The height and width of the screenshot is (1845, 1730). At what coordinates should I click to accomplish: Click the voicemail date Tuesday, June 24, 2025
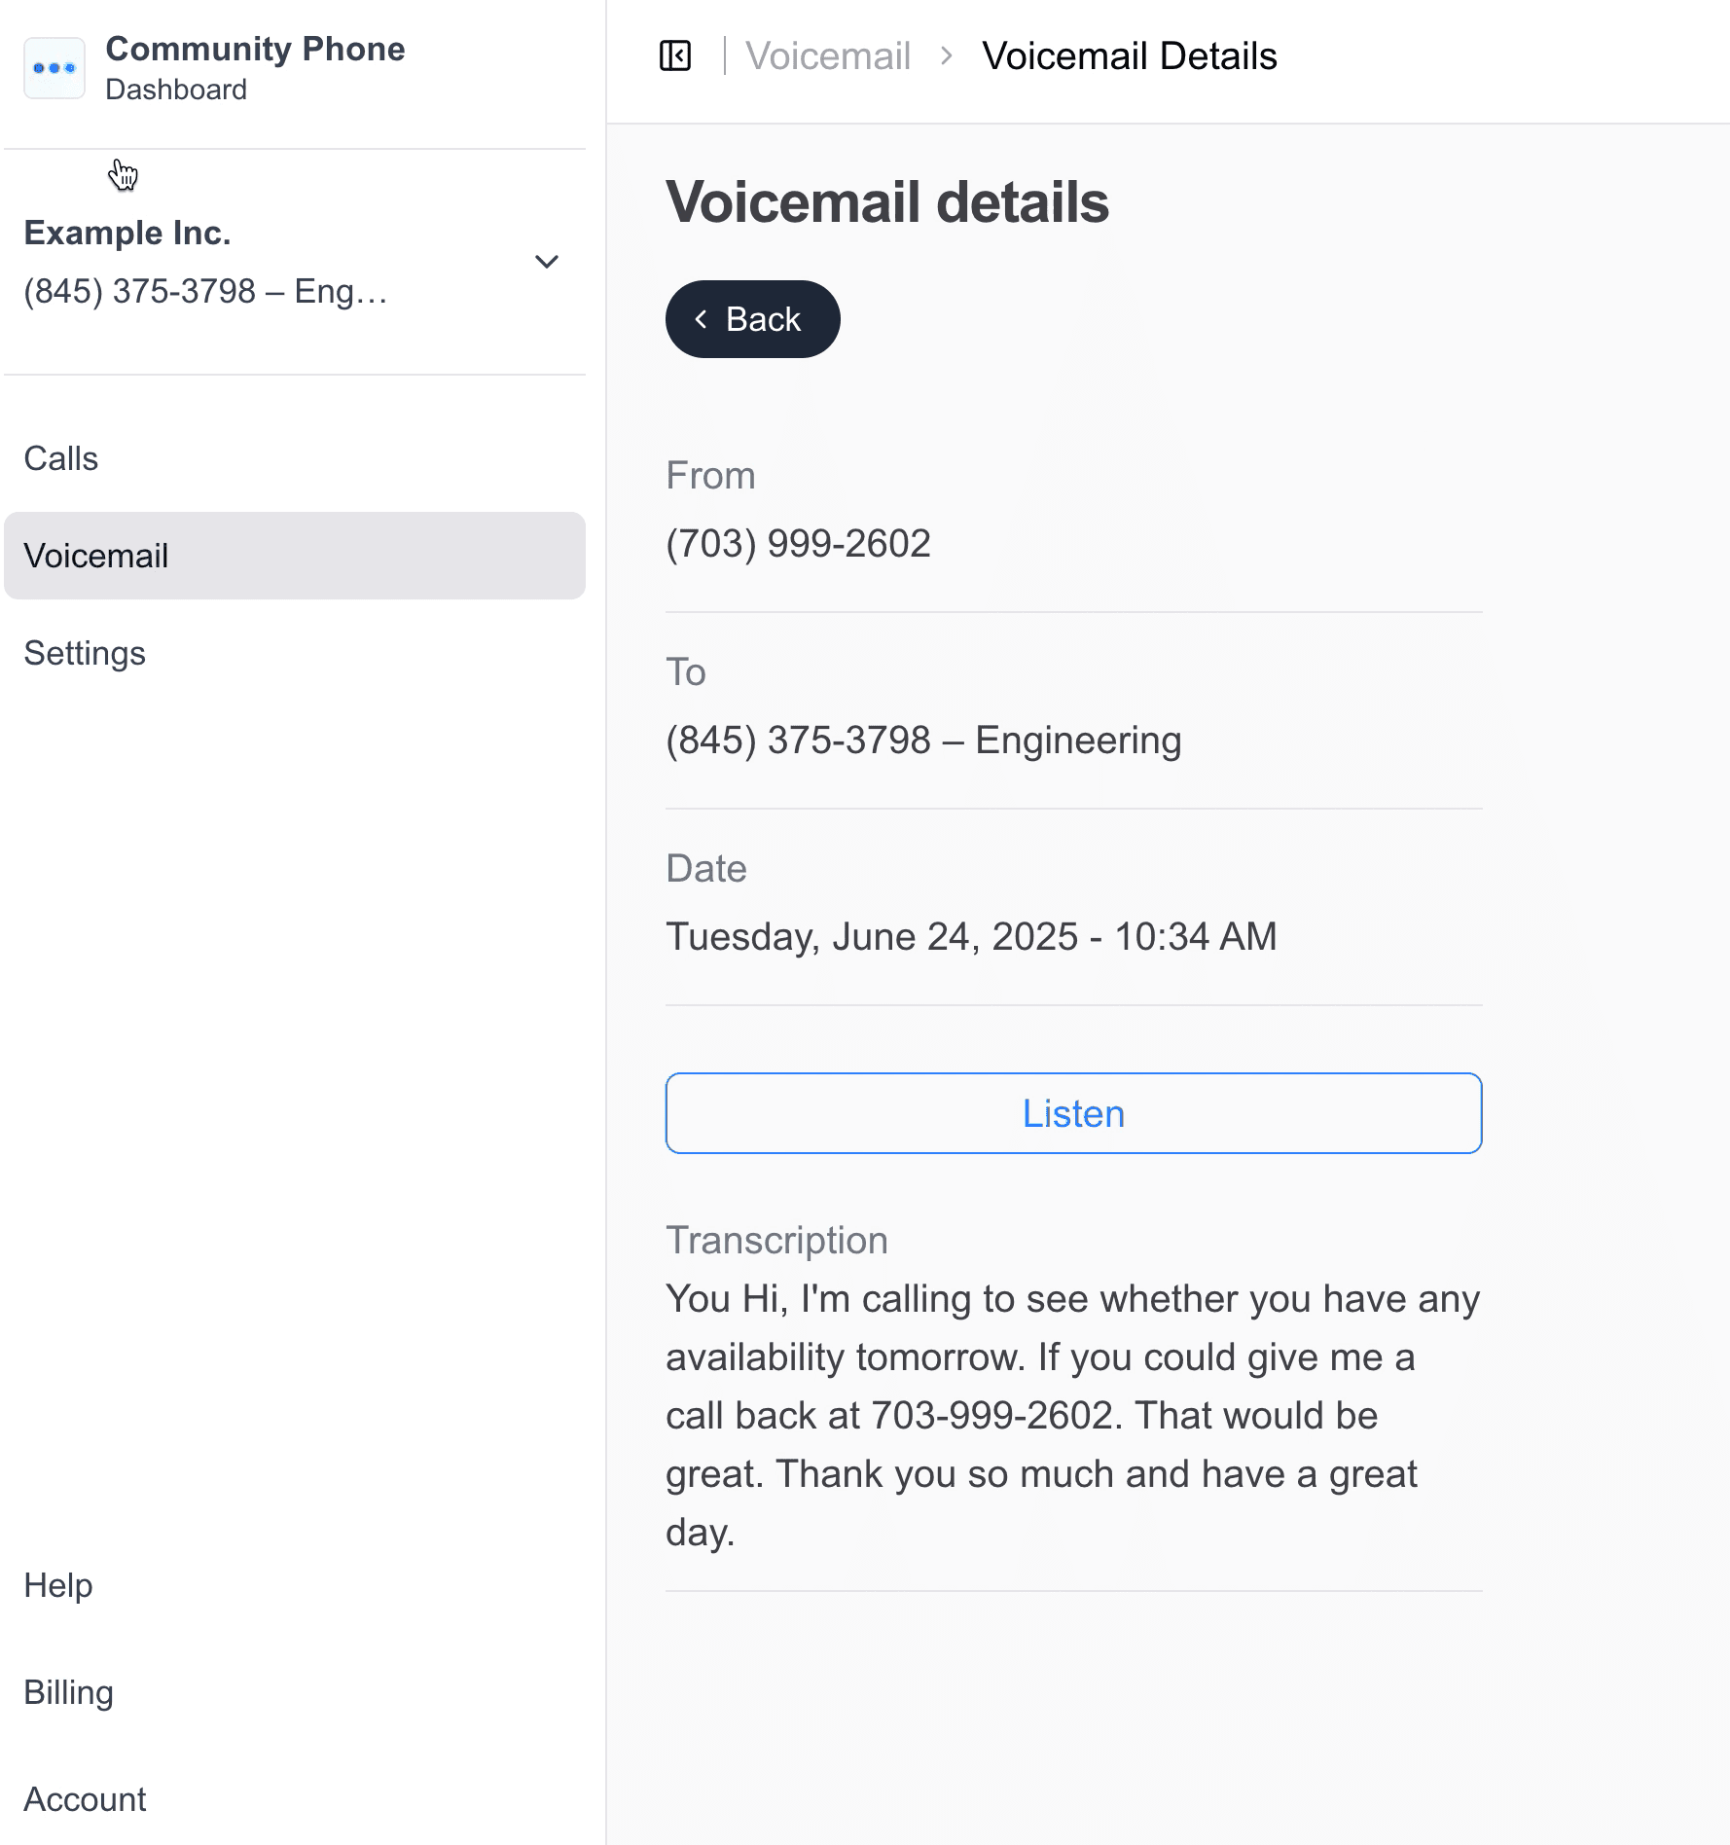[x=970, y=936]
